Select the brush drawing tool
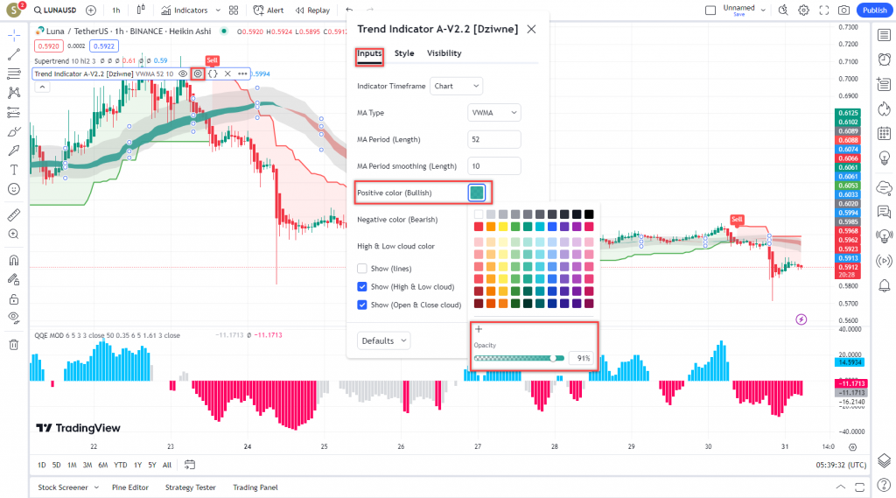Image resolution: width=896 pixels, height=498 pixels. (14, 131)
